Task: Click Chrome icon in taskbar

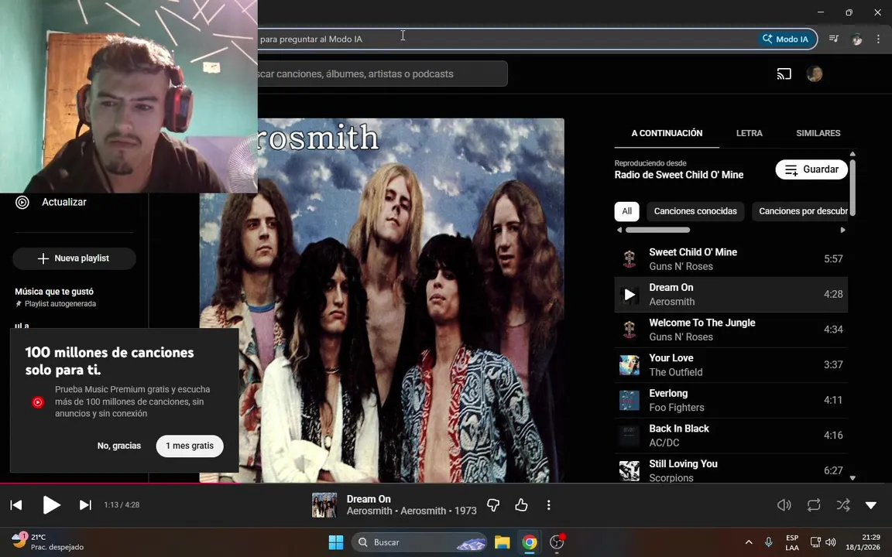Action: click(529, 542)
